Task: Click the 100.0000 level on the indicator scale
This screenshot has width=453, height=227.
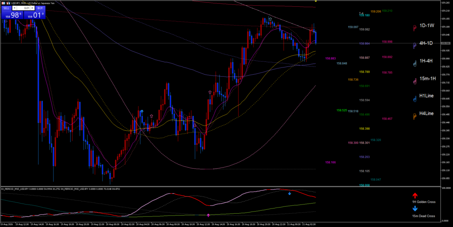Action: click(446, 188)
